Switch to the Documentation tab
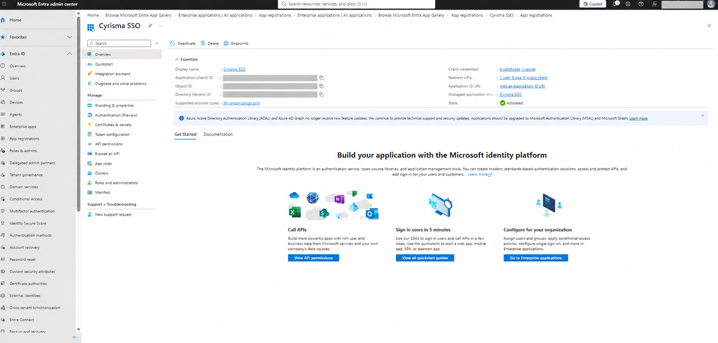 click(218, 135)
